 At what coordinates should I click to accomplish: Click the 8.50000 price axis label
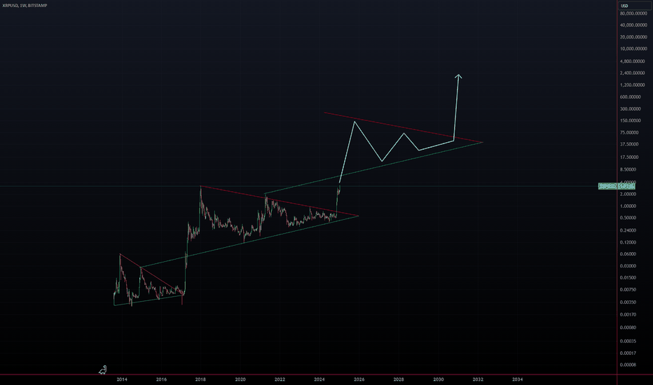click(628, 169)
